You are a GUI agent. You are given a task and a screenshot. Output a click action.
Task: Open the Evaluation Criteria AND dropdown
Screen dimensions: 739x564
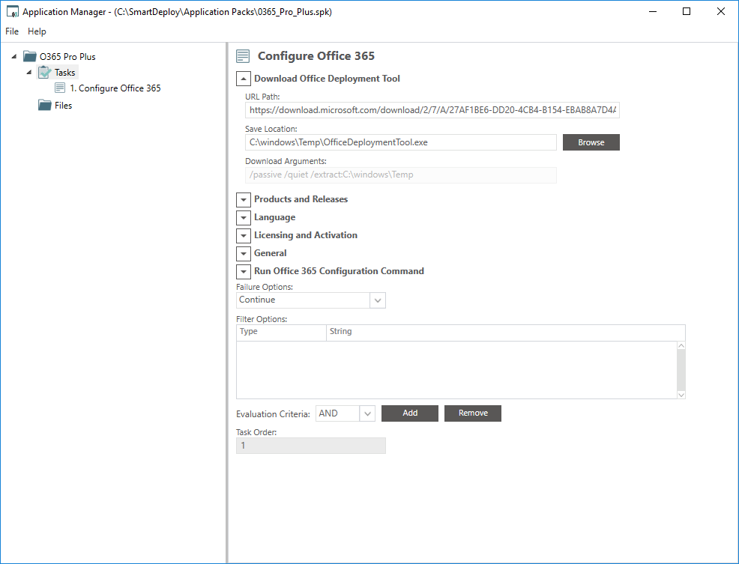(367, 413)
